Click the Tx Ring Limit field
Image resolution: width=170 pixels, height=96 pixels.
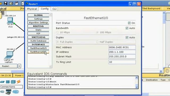pyautogui.click(x=122, y=62)
